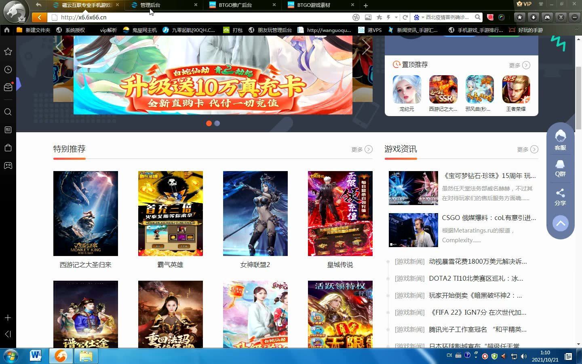
Task: Reload the page with the refresh icon
Action: point(405,17)
